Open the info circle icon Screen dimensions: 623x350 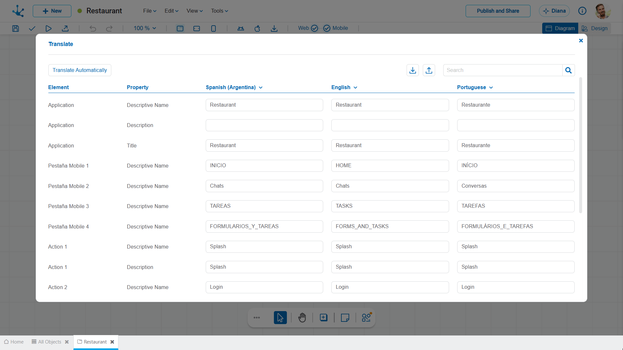[582, 11]
